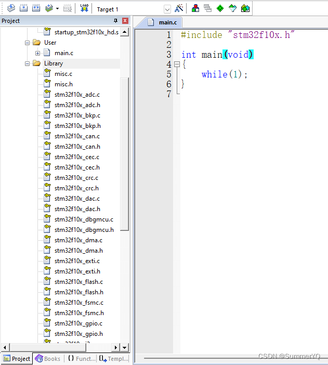This screenshot has width=328, height=365.
Task: Select misc.c file
Action: tap(63, 74)
